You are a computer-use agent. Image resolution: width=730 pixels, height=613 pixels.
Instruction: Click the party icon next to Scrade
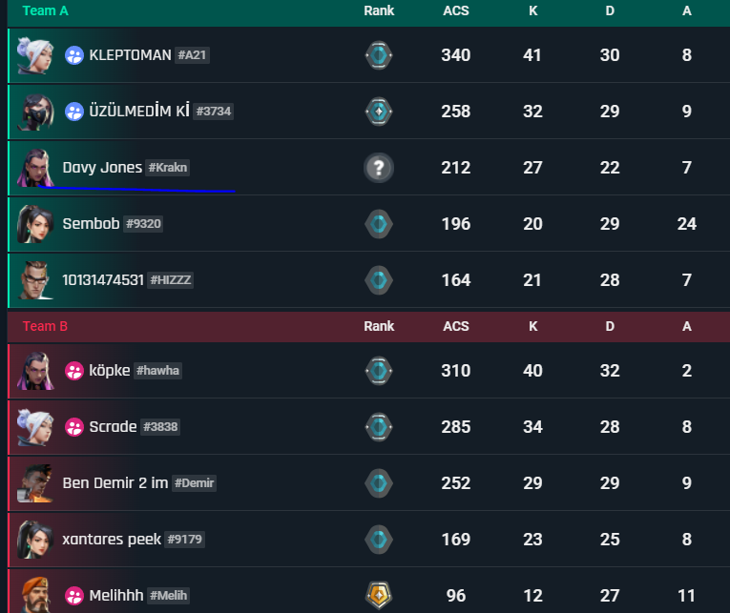coord(74,427)
